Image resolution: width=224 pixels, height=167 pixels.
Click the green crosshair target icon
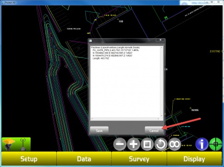(216, 144)
